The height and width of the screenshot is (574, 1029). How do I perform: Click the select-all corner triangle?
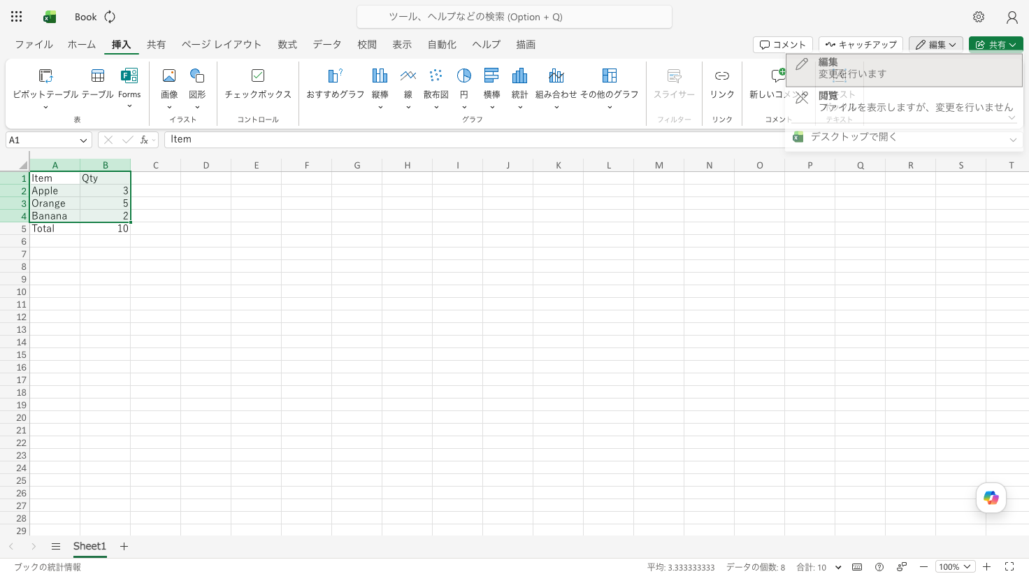pyautogui.click(x=23, y=166)
